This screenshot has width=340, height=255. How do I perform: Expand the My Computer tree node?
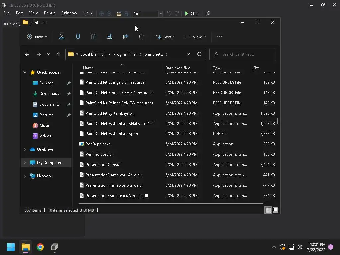click(25, 163)
